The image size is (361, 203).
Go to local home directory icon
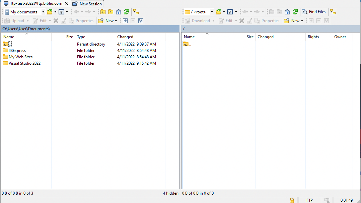[x=119, y=12]
